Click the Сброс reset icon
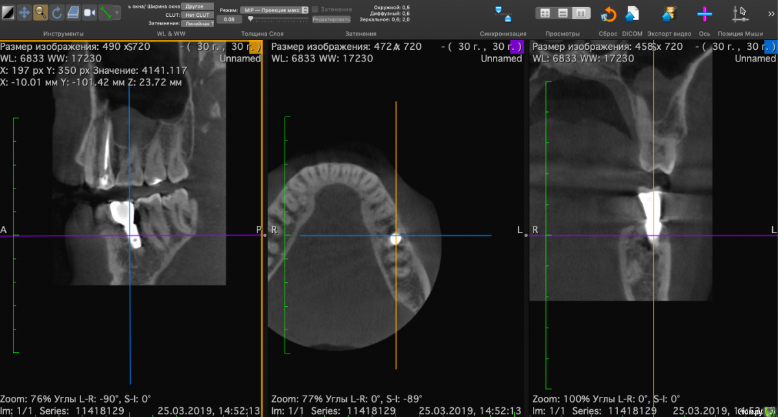Viewport: 778px width, 417px height. 609,14
